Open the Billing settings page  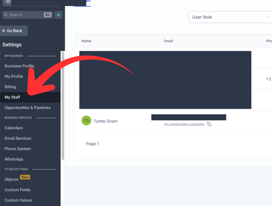tap(10, 87)
